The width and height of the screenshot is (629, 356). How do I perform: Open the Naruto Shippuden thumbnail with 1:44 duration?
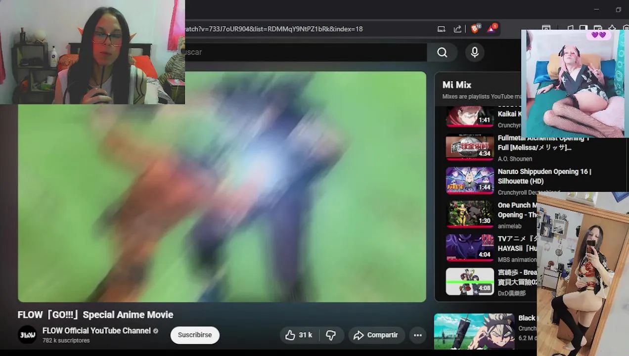tap(470, 181)
